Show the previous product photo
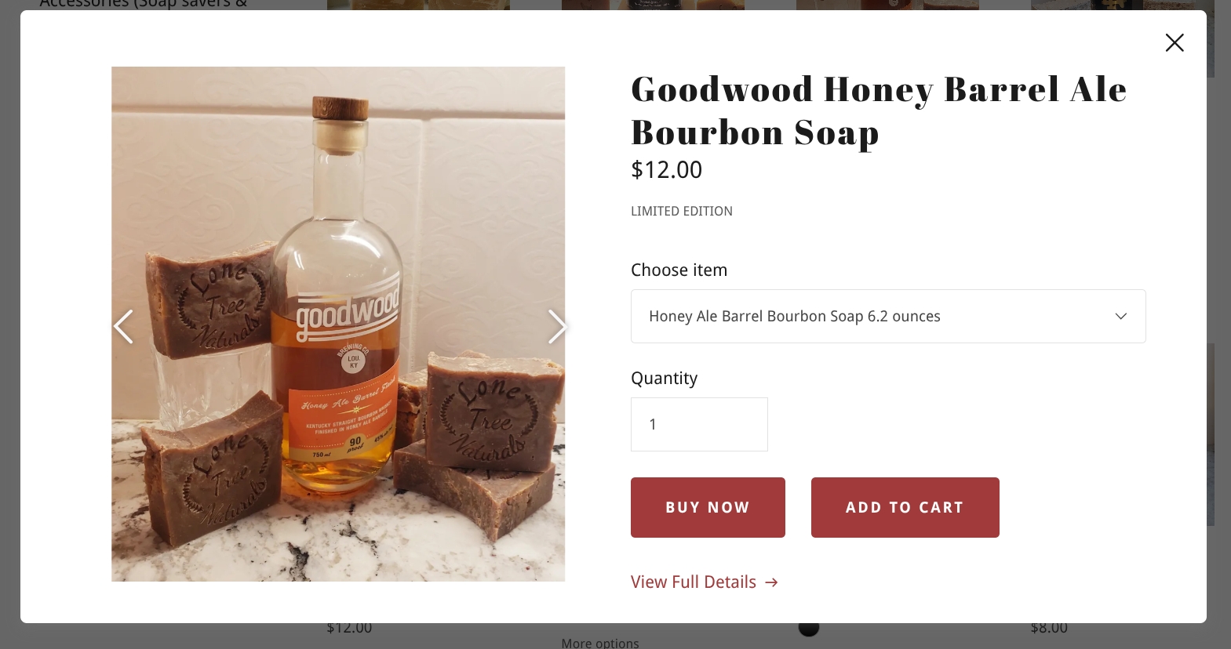 pyautogui.click(x=124, y=326)
